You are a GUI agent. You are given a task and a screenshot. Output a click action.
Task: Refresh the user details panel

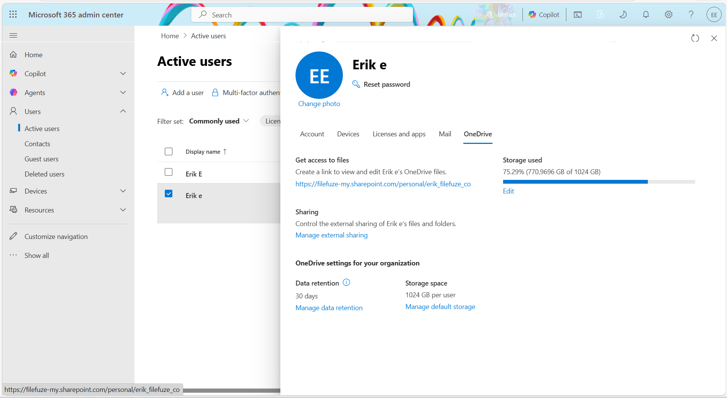[695, 38]
